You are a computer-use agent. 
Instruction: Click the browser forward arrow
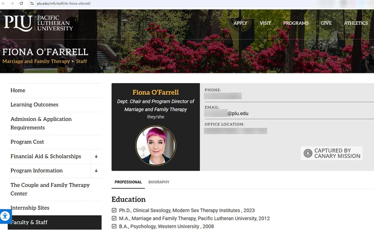tap(12, 3)
